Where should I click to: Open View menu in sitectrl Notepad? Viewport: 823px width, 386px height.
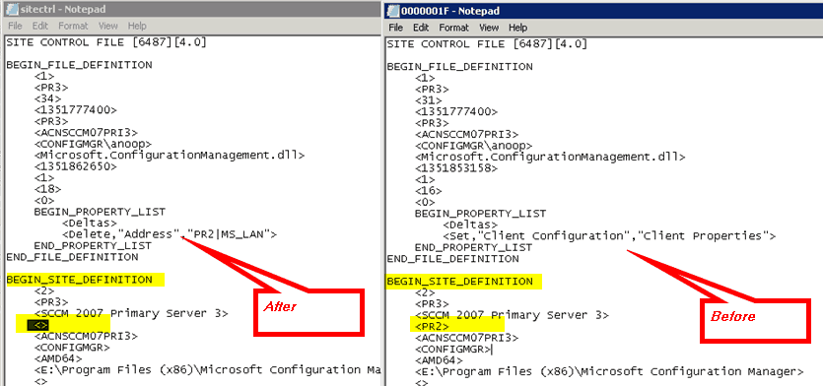(108, 26)
